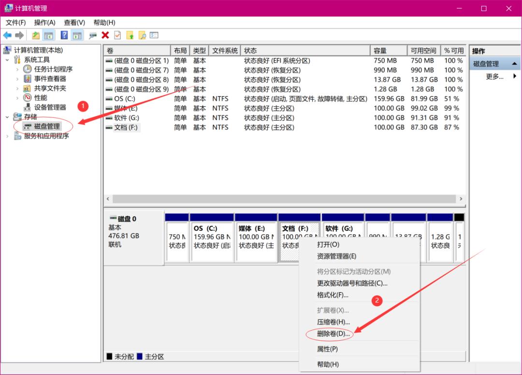This screenshot has height=375, width=522.
Task: Choose 删除卷(D)... from the context menu
Action: pos(333,333)
